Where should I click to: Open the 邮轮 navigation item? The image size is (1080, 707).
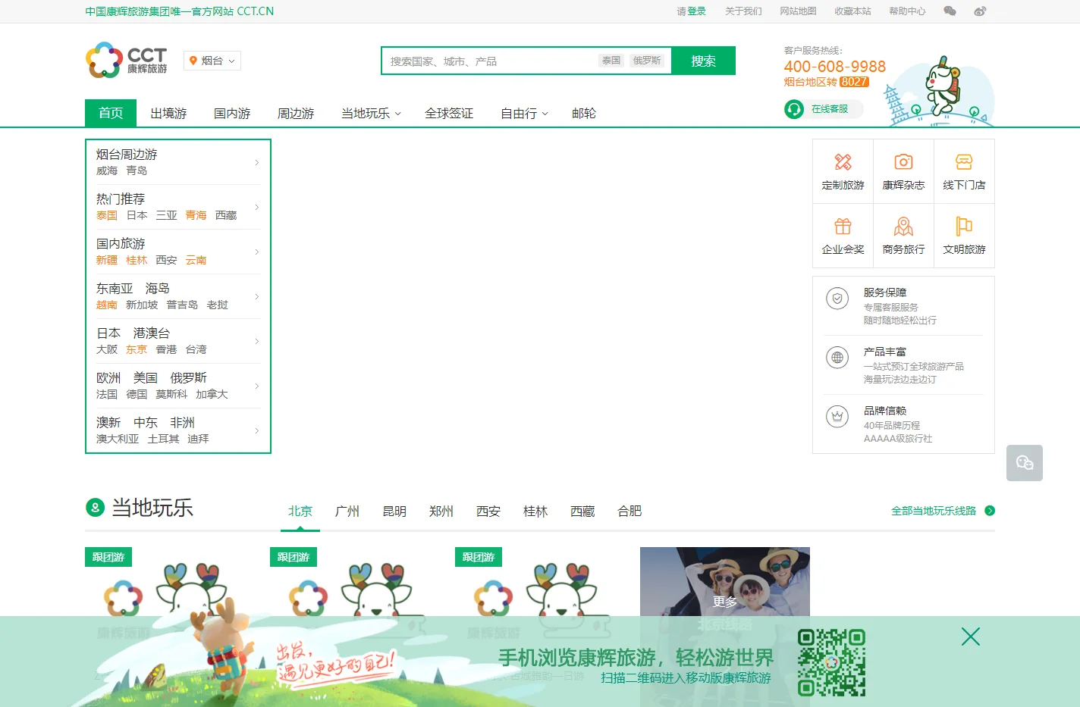tap(584, 113)
